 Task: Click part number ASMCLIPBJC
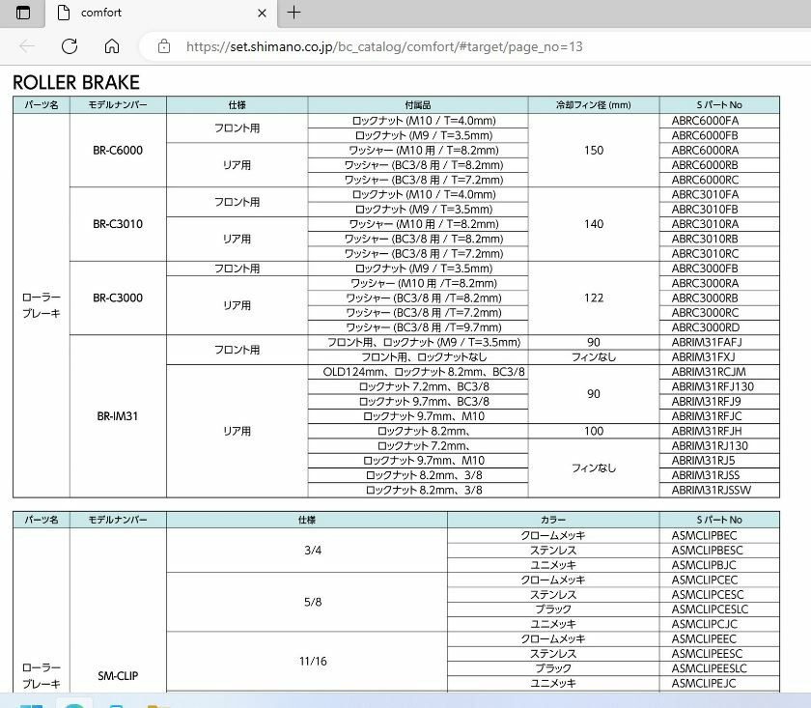click(x=704, y=565)
